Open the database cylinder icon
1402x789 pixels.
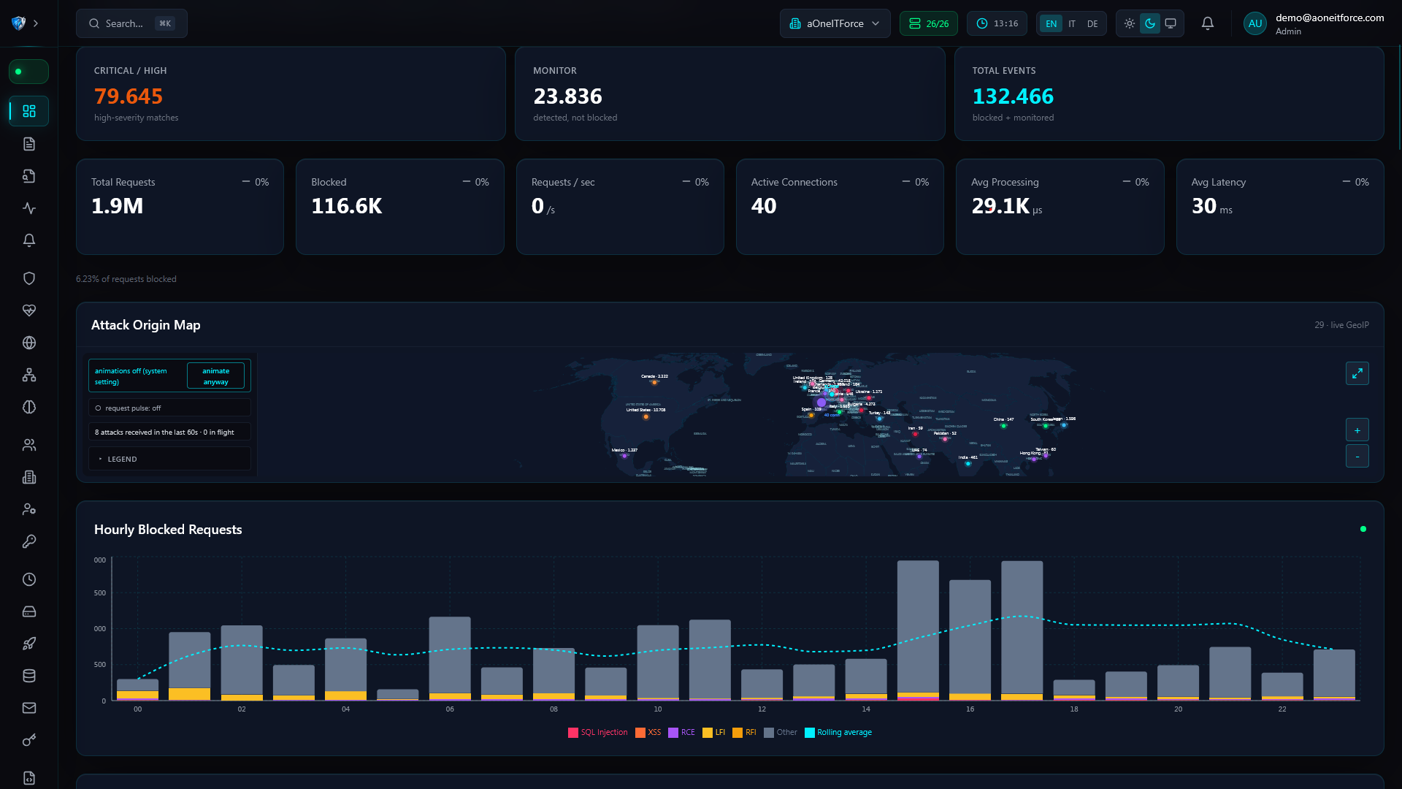[x=29, y=676]
